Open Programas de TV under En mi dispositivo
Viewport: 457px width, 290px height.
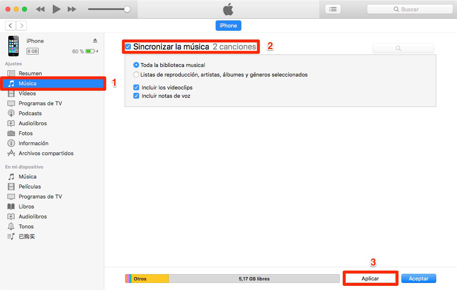[40, 197]
